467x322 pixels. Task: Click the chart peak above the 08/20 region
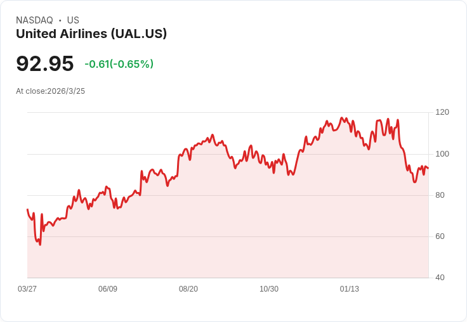click(x=213, y=135)
